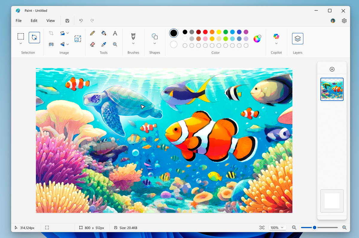Open the File menu
Viewport: 359px width, 238px height.
18,20
